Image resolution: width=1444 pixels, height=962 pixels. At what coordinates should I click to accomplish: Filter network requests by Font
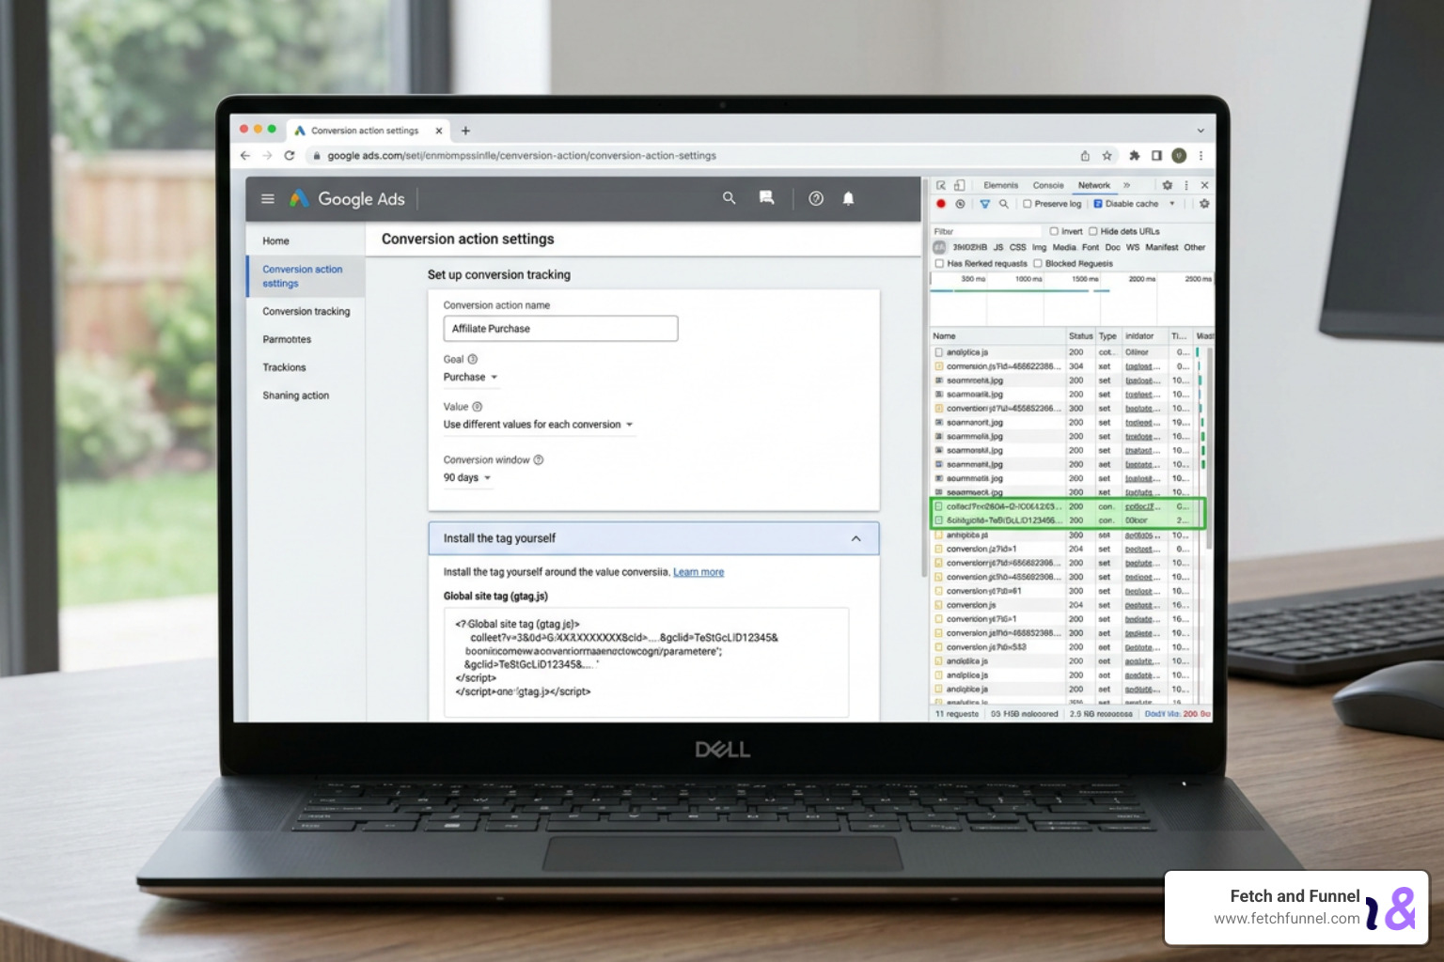(1091, 248)
